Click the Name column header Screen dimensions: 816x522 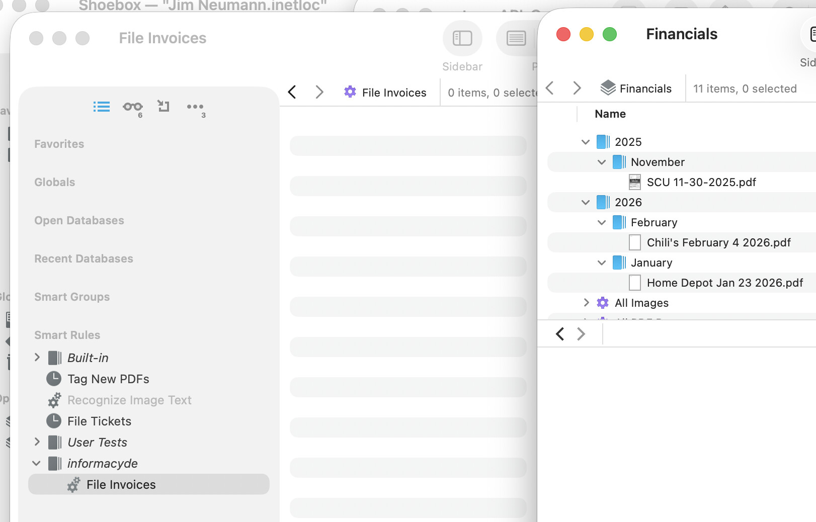(x=610, y=114)
